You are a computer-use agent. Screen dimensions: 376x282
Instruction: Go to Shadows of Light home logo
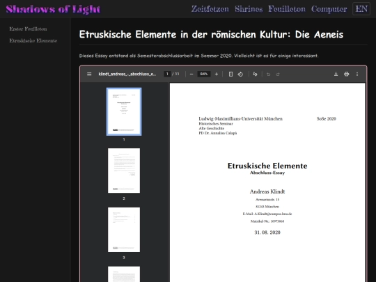[53, 9]
